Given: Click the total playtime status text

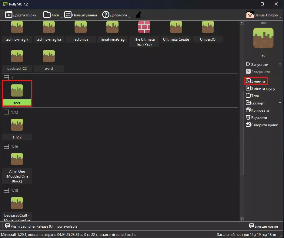Looking at the screenshot, I should (x=246, y=235).
